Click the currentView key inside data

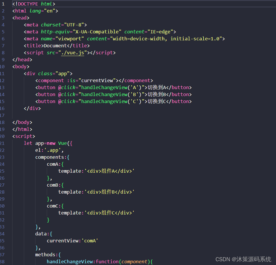coord(62,241)
